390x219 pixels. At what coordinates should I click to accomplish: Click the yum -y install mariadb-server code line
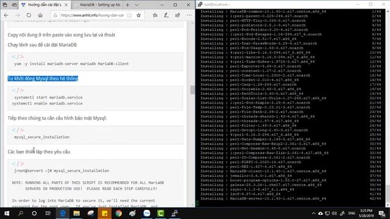(x=72, y=64)
